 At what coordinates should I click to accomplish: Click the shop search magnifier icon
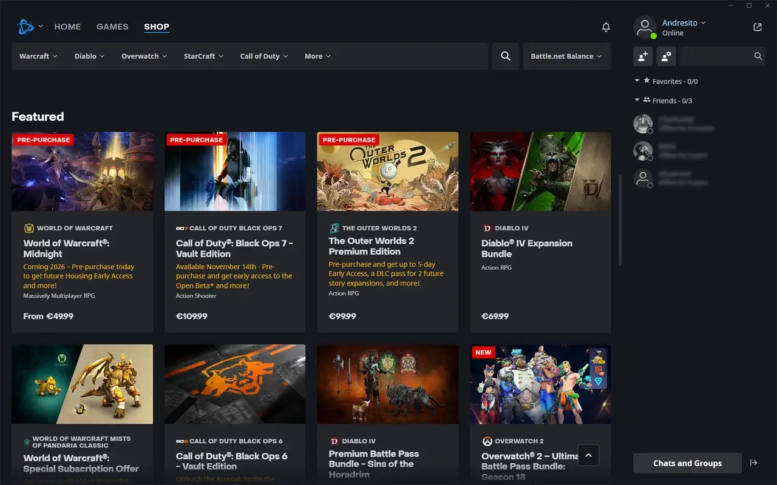[506, 56]
